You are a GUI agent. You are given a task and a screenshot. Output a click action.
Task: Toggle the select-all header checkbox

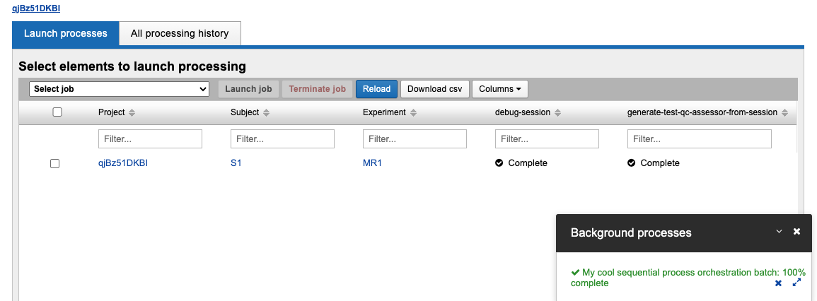[57, 112]
